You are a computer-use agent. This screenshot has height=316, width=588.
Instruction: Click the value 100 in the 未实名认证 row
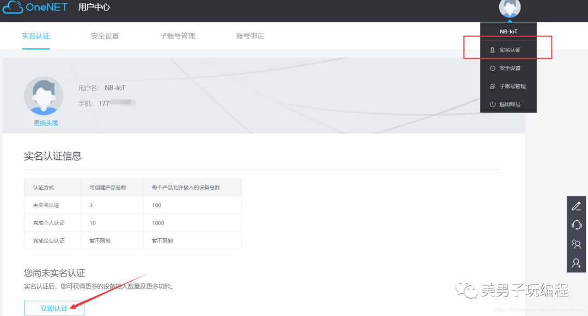[x=156, y=205]
